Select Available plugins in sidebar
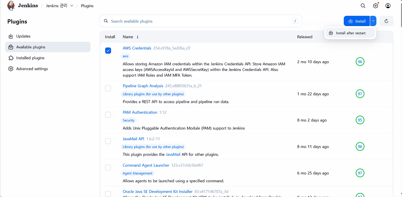This screenshot has width=402, height=197. [x=48, y=47]
